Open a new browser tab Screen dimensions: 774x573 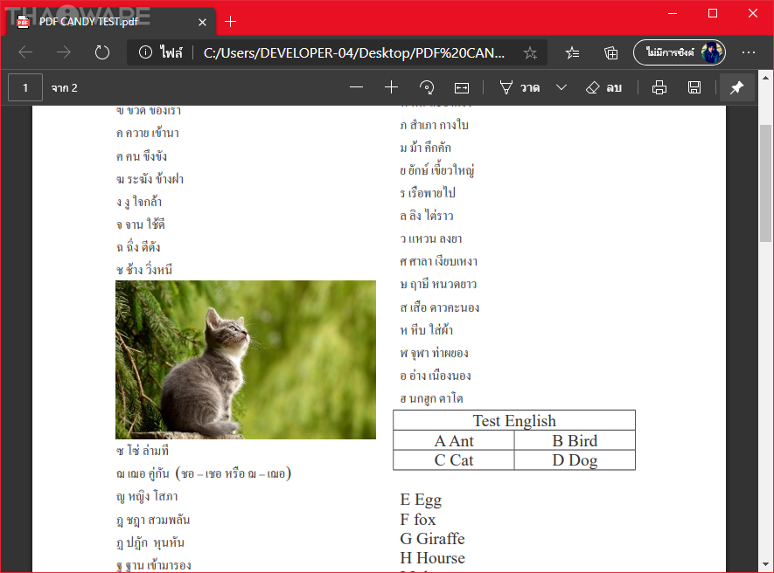231,21
